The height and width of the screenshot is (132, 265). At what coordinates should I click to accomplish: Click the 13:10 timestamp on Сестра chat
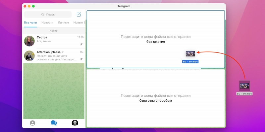[80, 37]
